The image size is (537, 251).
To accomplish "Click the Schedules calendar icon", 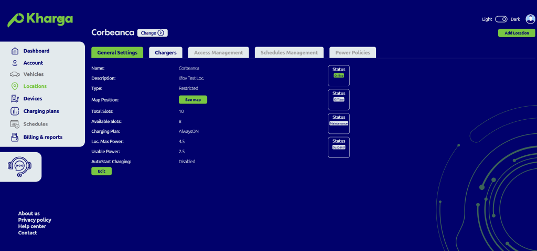I will 15,124.
